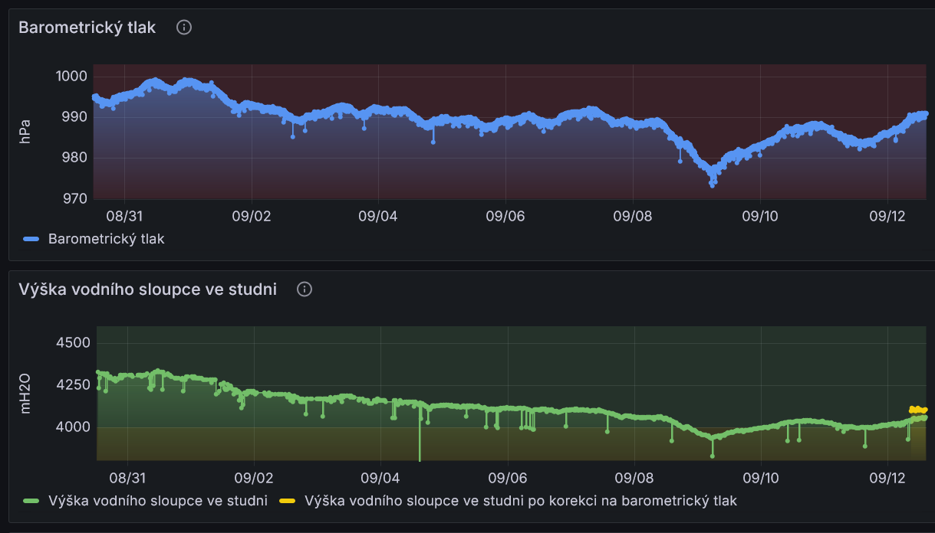935x533 pixels.
Task: Toggle the 'po korekci na barometrický tlak' legend series
Action: point(520,502)
